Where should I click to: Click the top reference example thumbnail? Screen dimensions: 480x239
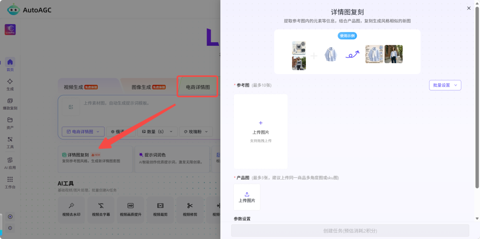coord(299,48)
